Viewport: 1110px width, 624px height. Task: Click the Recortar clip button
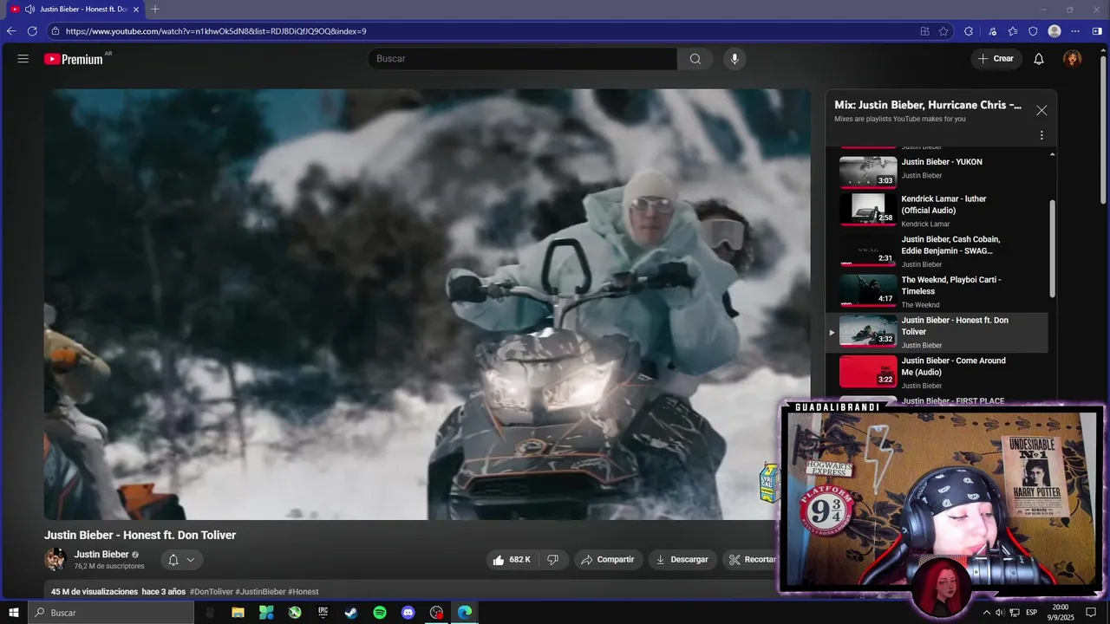pyautogui.click(x=752, y=560)
